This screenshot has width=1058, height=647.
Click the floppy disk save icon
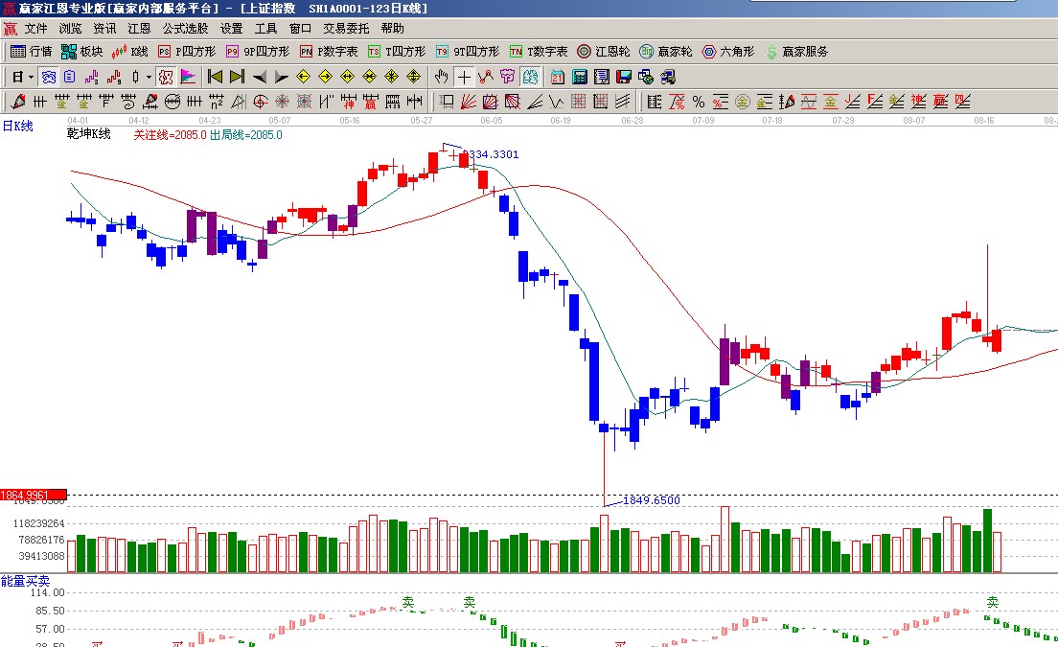[x=623, y=77]
